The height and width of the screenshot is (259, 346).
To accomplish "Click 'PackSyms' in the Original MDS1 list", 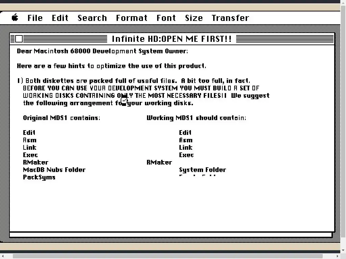I will [x=39, y=177].
